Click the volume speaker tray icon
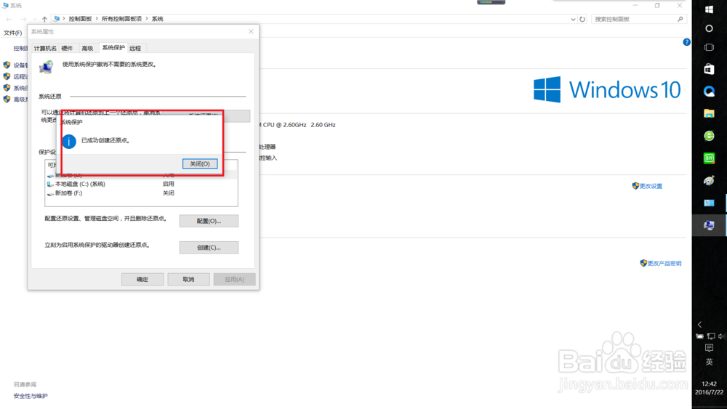Viewport: 727px width, 409px height. (721, 336)
